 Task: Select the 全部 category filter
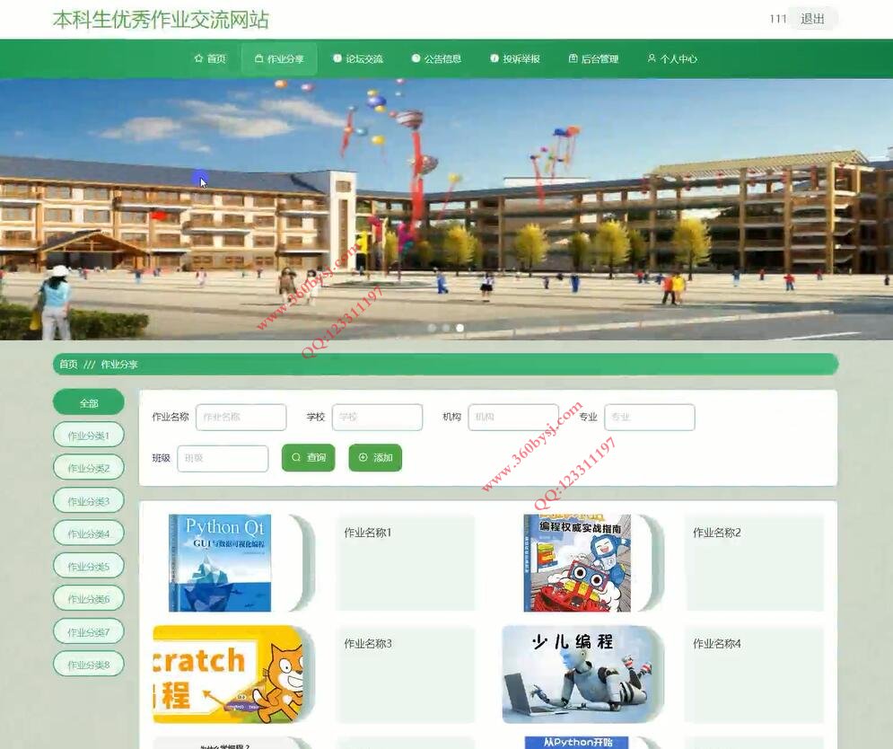coord(88,402)
